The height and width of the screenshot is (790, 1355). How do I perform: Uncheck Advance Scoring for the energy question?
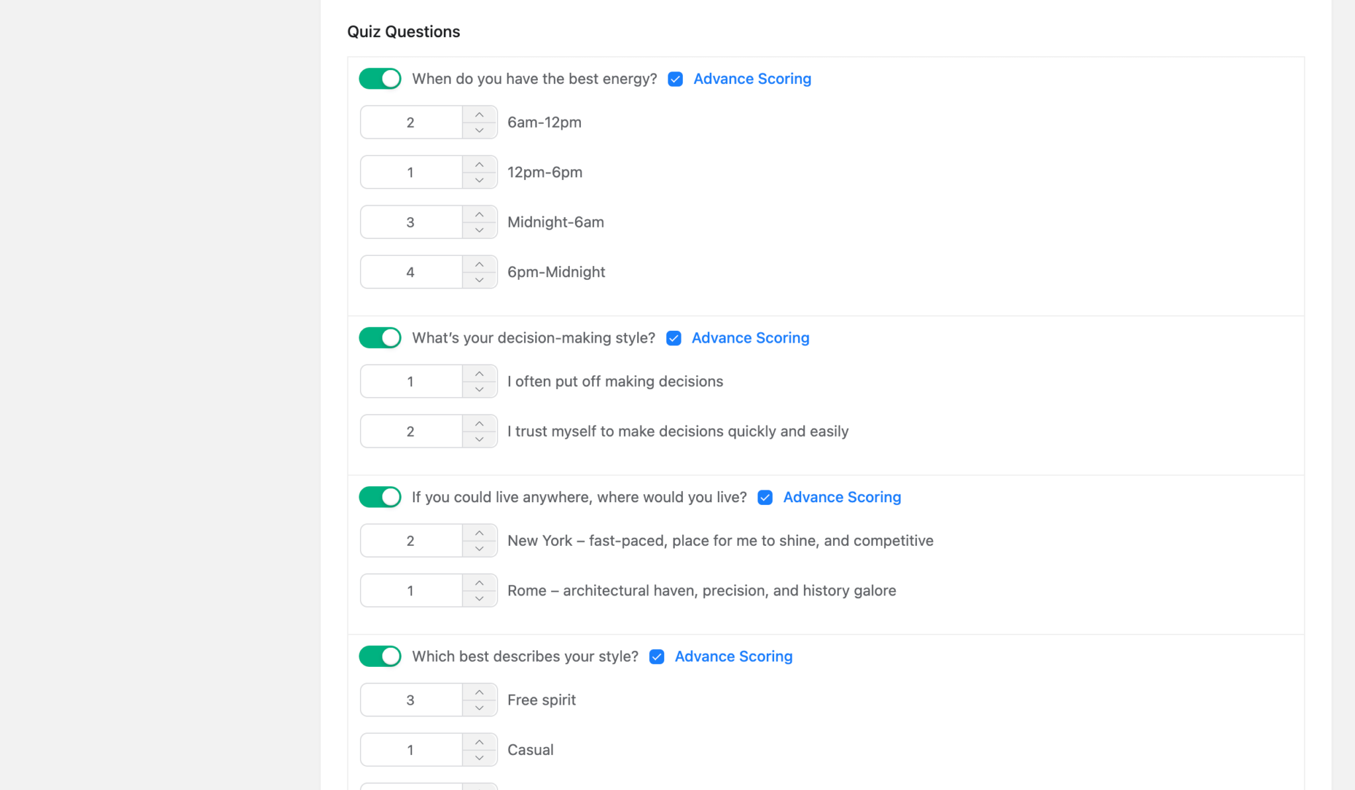(674, 79)
